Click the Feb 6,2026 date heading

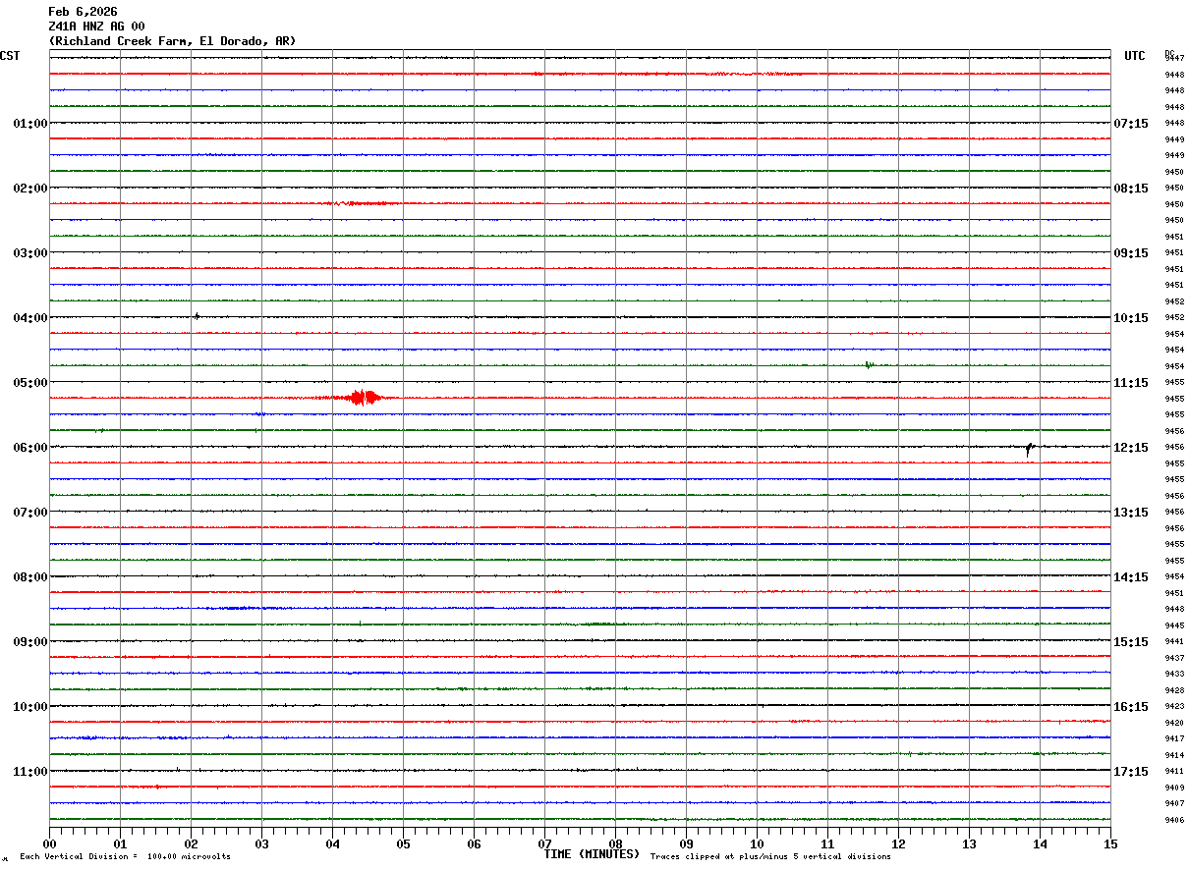tap(83, 12)
